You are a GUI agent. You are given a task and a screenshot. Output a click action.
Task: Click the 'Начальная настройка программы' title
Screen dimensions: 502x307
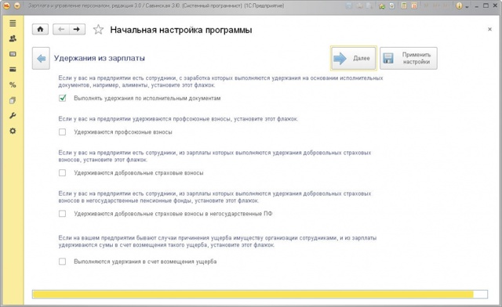coord(181,30)
